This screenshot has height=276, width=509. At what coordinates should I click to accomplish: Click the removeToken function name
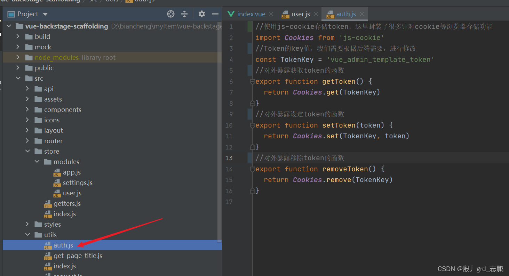[x=345, y=169]
